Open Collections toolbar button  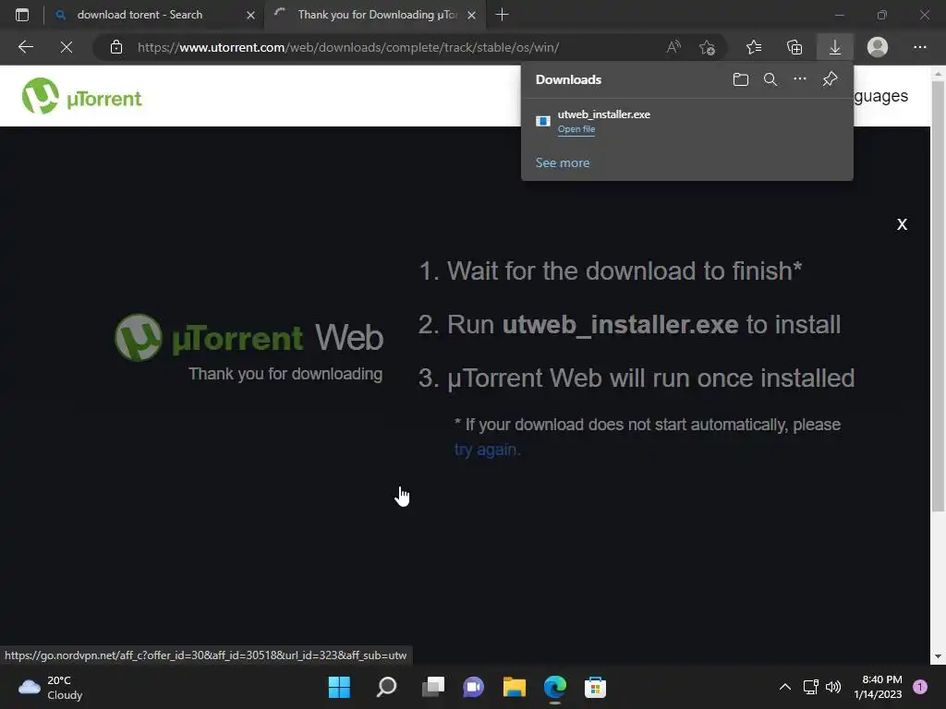(x=794, y=47)
